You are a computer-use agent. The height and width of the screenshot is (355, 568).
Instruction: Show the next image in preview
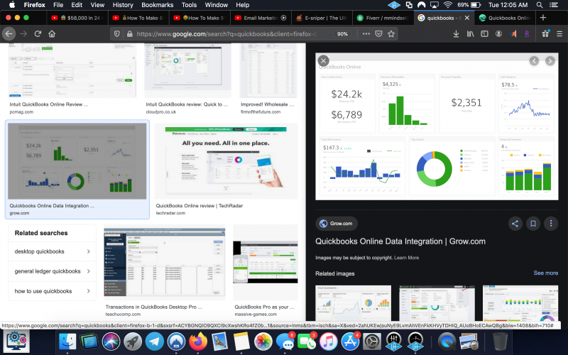click(x=550, y=61)
